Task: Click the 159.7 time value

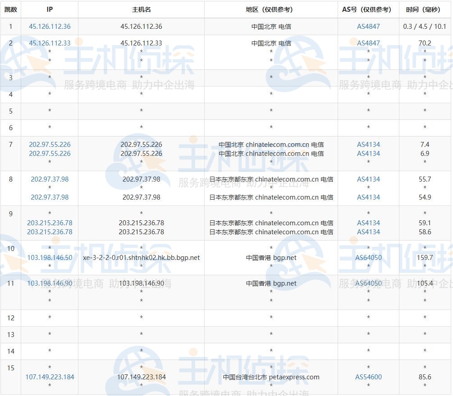Action: 425,258
